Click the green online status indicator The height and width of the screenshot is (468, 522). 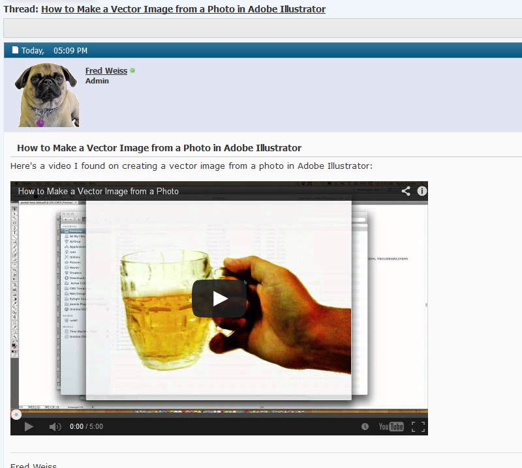coord(132,70)
